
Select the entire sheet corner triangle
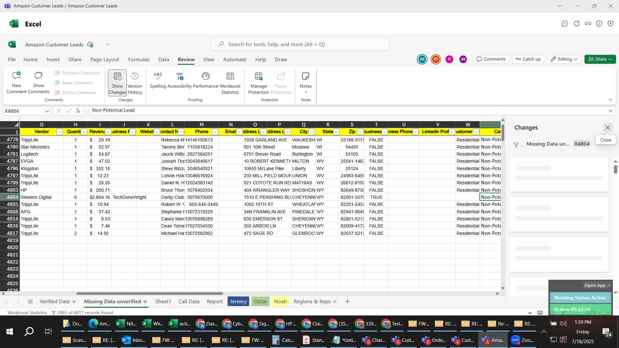pos(16,125)
